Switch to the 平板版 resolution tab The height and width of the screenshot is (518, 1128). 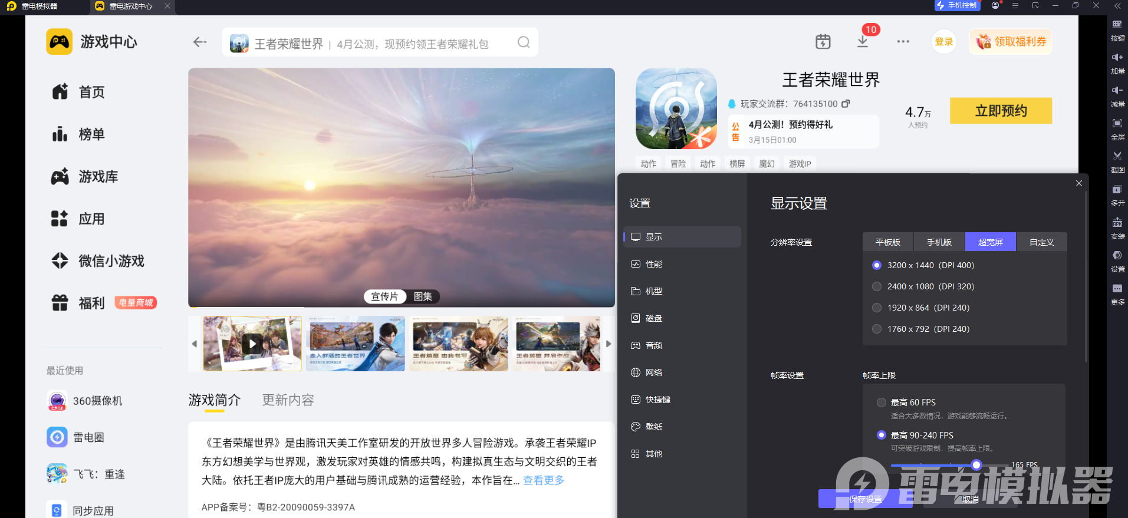click(887, 242)
